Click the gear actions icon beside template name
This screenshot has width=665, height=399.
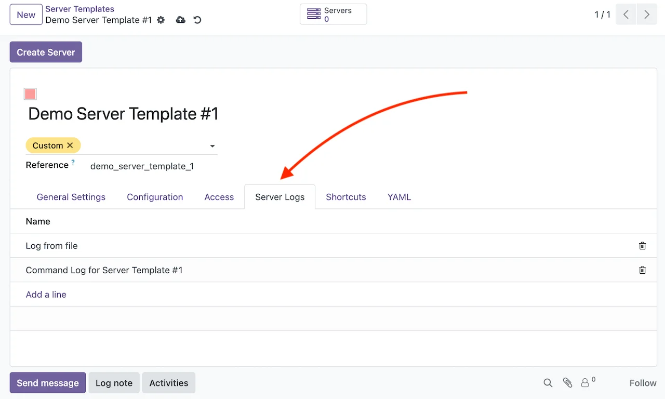click(161, 20)
